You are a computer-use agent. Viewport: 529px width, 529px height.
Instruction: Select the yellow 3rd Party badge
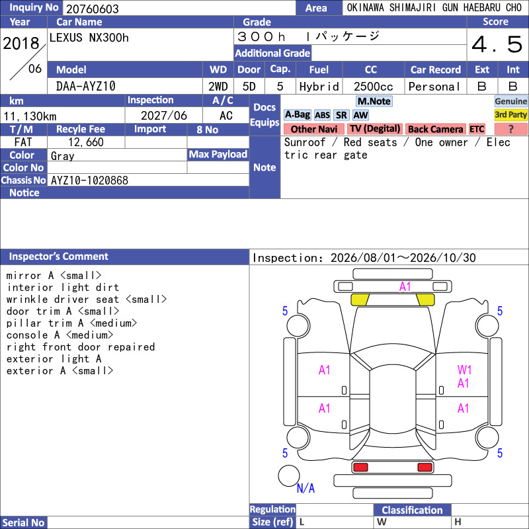pyautogui.click(x=510, y=115)
